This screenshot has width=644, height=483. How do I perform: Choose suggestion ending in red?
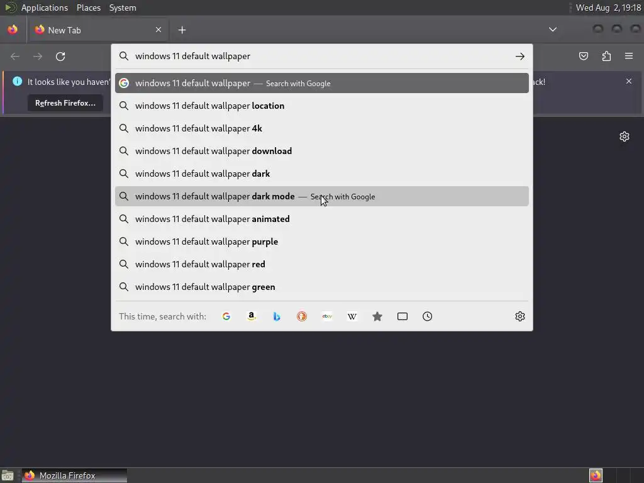click(x=322, y=264)
